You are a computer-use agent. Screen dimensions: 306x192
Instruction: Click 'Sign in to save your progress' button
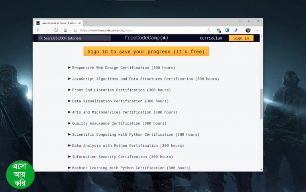pyautogui.click(x=146, y=52)
